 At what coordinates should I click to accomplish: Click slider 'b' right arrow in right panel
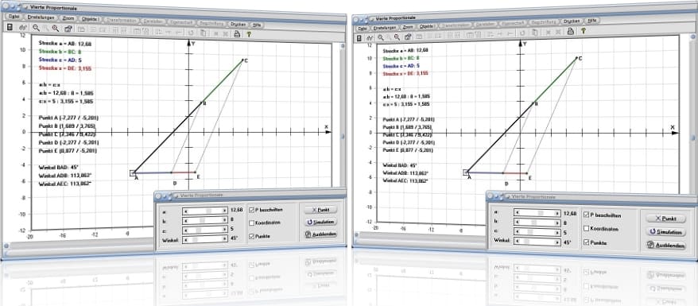557,223
